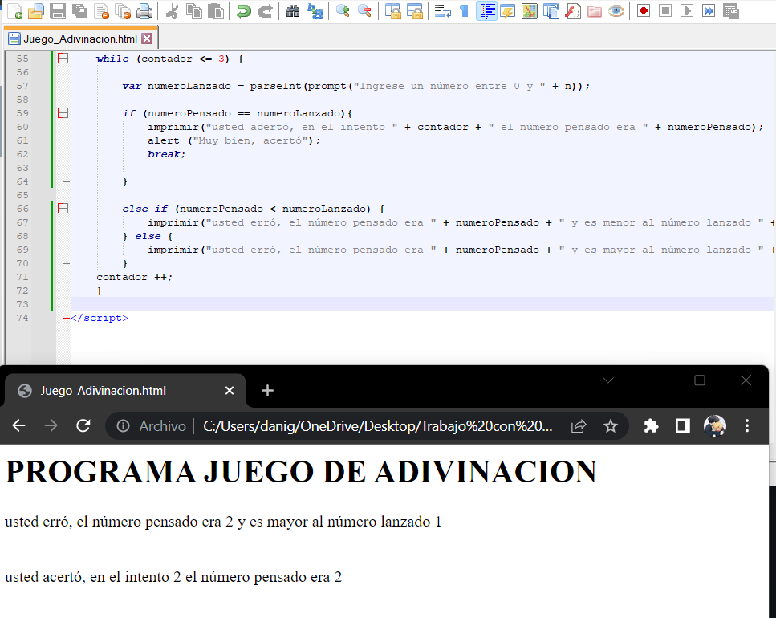The image size is (776, 618).
Task: Close the Juego_Adivinacion.html editor tab
Action: point(147,39)
